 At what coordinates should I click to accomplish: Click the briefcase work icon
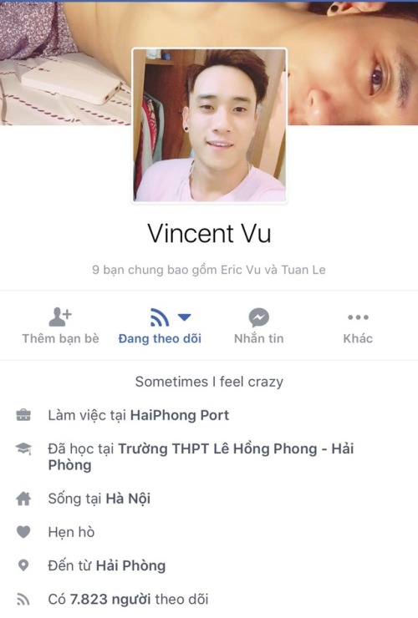(x=23, y=415)
